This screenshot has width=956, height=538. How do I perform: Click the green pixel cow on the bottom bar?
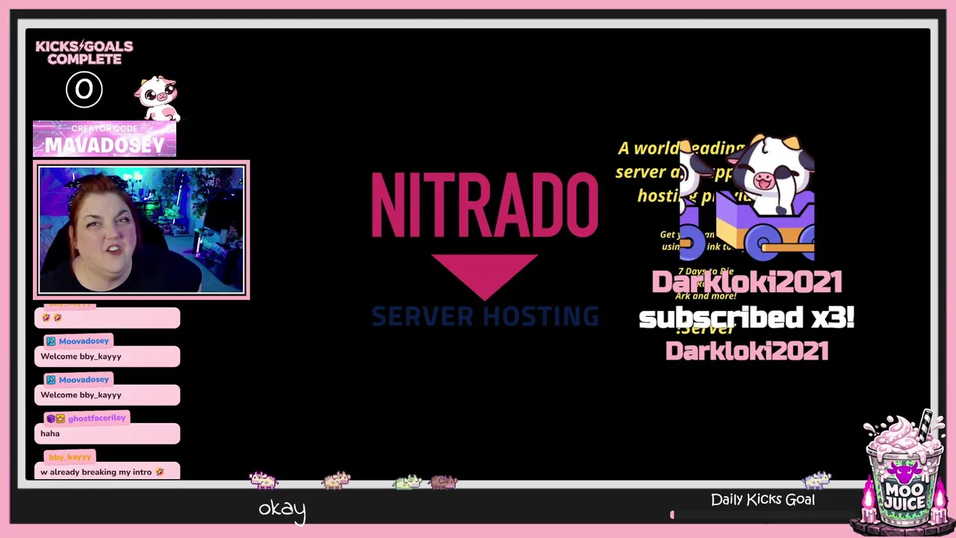click(x=408, y=482)
